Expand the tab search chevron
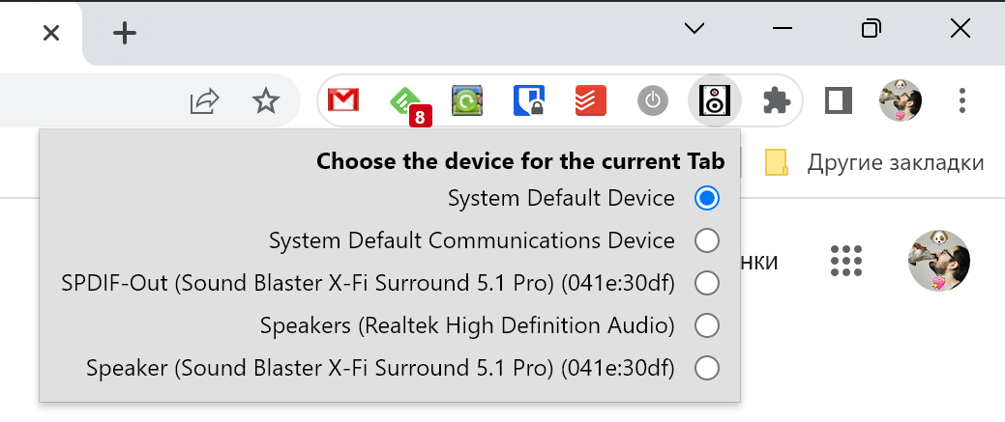The height and width of the screenshot is (422, 1005). pos(694,29)
